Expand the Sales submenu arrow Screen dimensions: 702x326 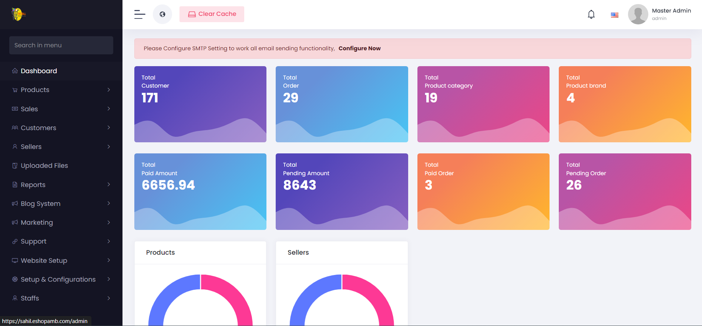pos(109,109)
